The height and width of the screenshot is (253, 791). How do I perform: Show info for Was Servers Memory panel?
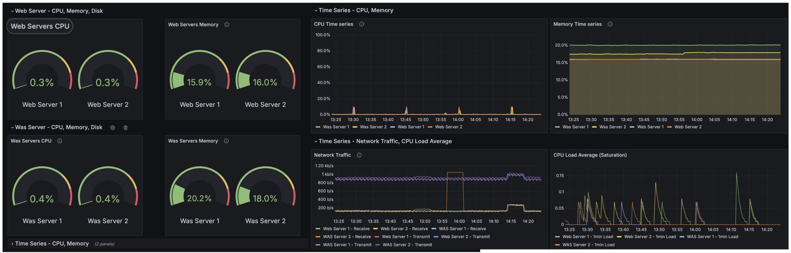point(226,141)
